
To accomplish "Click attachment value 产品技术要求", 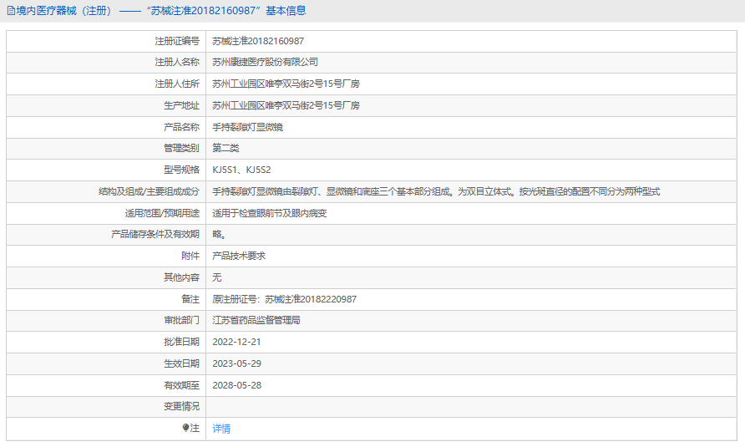I will [x=239, y=257].
